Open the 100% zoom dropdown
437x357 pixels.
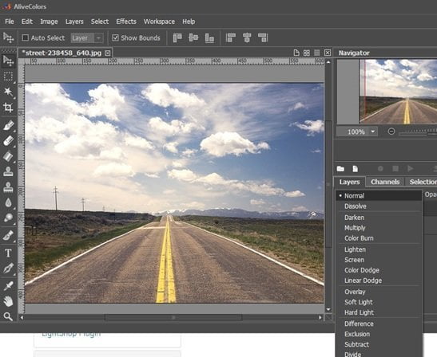click(x=373, y=131)
